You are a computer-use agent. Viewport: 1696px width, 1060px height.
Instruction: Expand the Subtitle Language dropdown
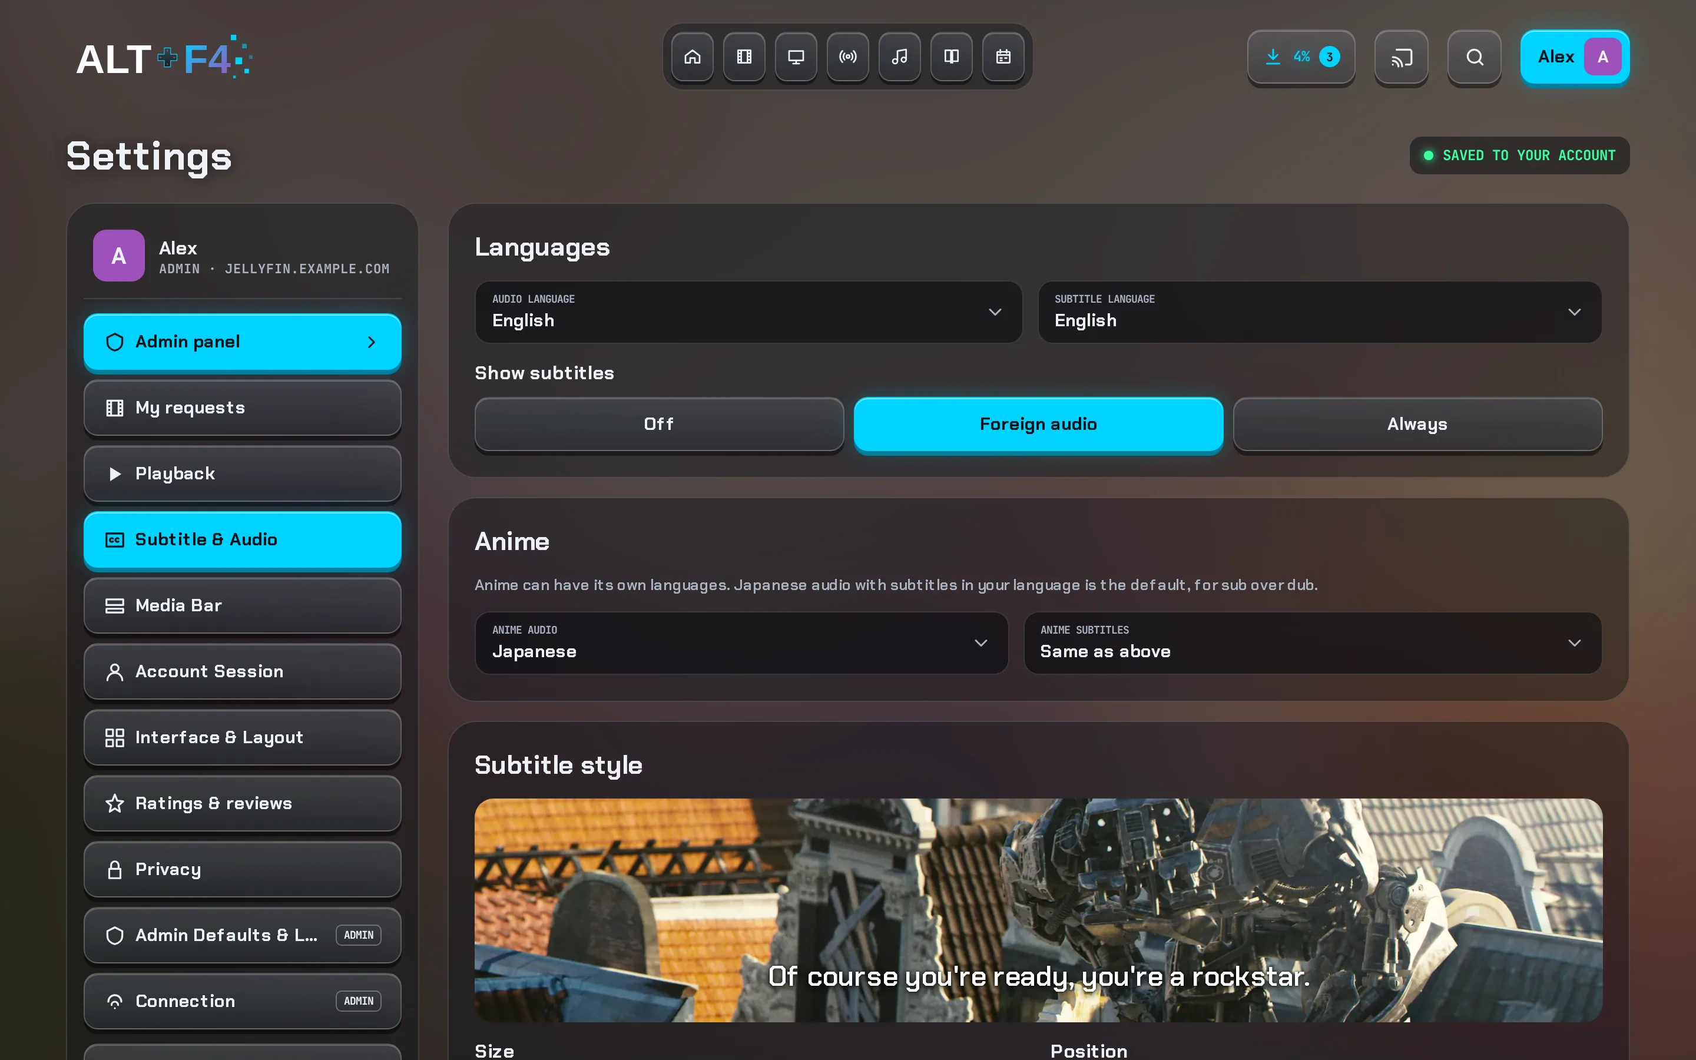pyautogui.click(x=1320, y=312)
